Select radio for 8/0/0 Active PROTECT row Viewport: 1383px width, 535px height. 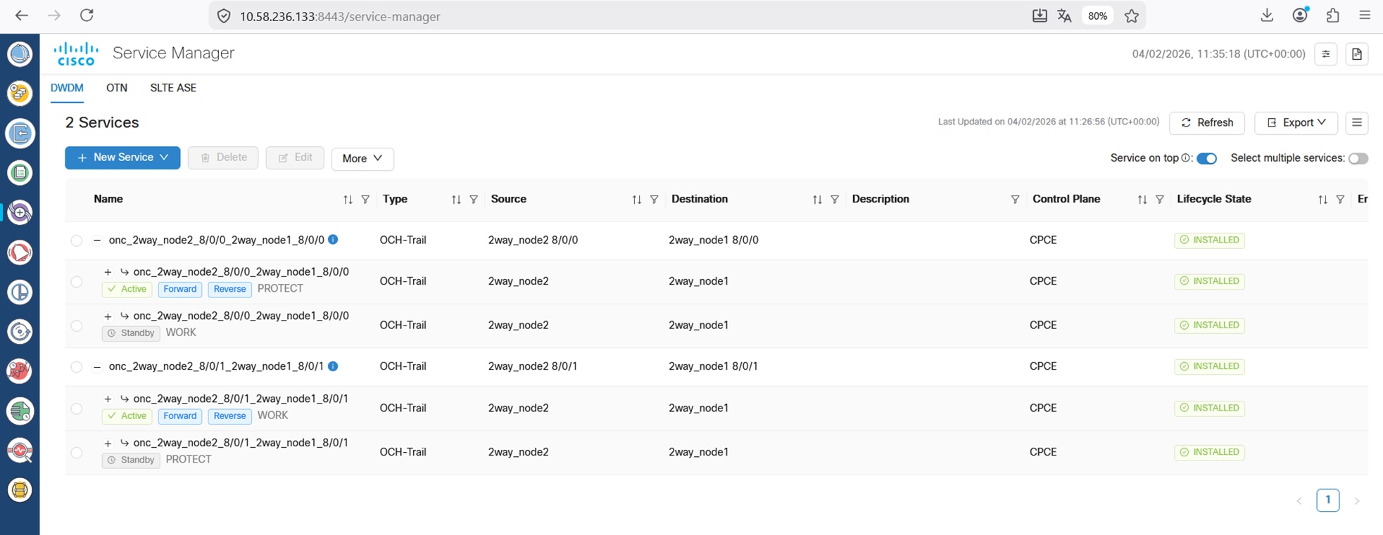[x=77, y=282]
